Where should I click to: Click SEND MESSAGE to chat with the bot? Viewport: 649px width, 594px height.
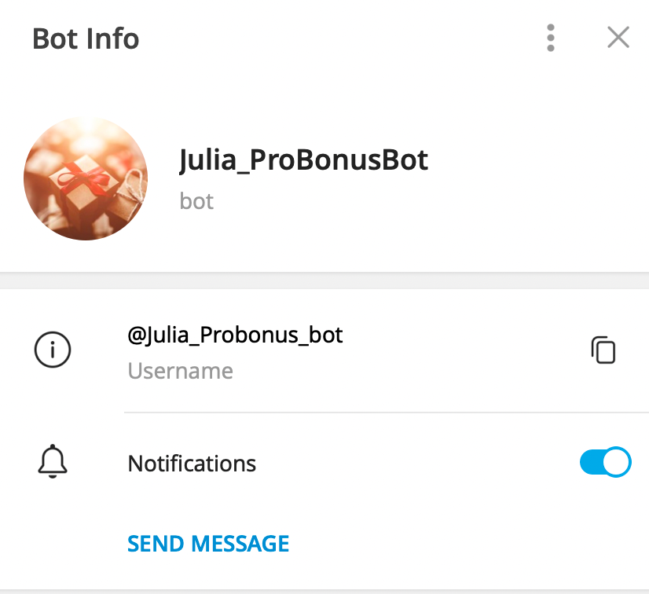tap(208, 544)
